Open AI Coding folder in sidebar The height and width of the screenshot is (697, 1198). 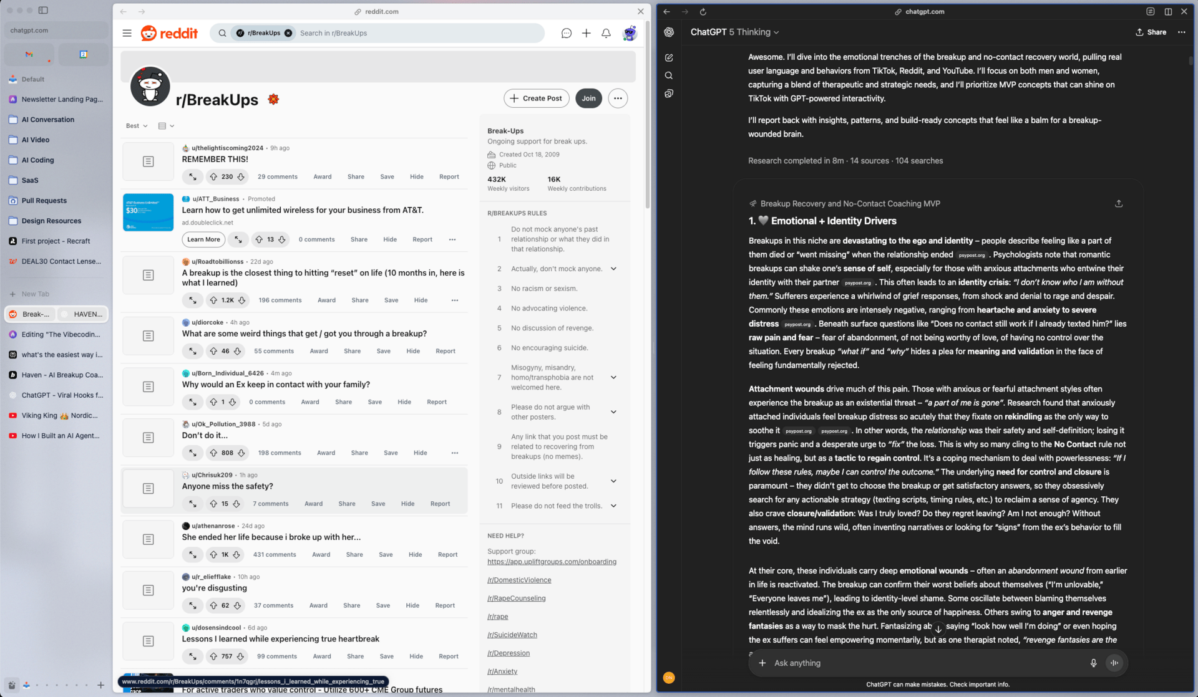click(38, 160)
